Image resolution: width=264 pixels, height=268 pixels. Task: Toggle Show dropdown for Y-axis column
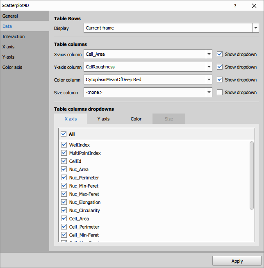(x=220, y=67)
